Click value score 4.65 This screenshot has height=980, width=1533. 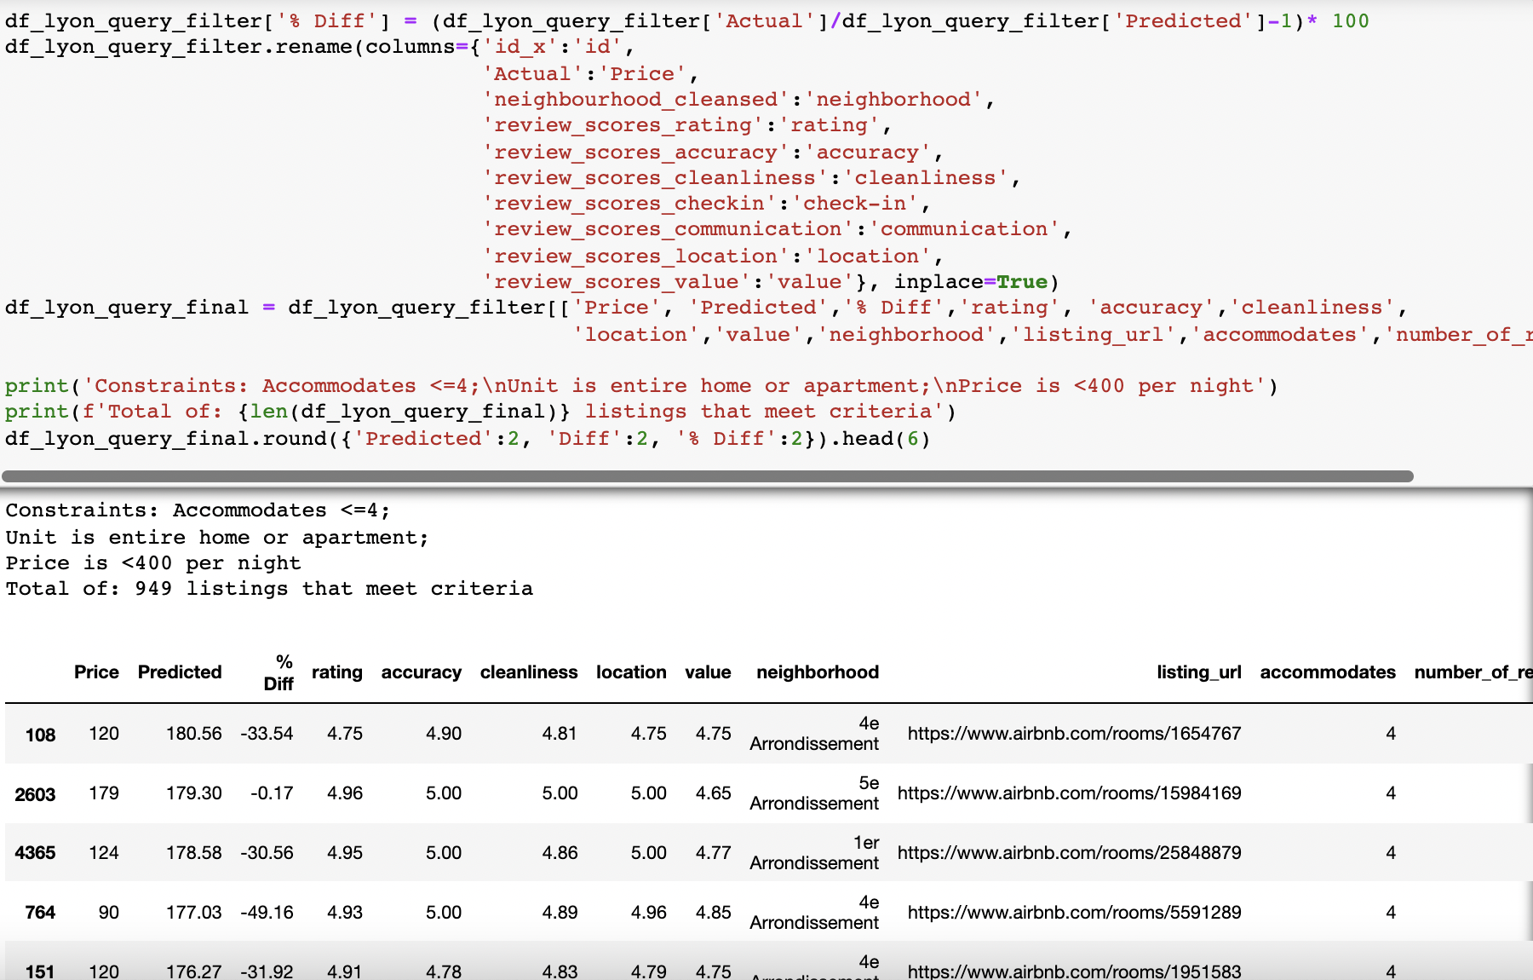coord(714,793)
